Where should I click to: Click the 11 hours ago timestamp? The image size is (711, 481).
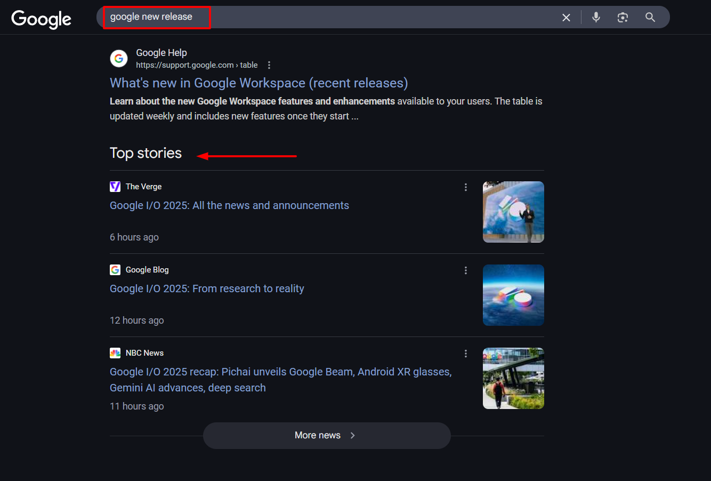pos(137,406)
